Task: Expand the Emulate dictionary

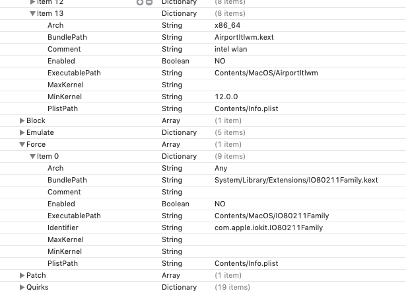Action: (x=22, y=132)
